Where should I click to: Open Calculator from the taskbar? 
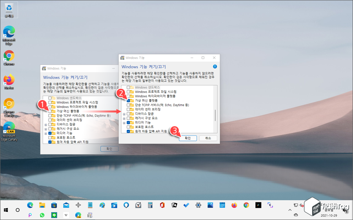[150, 205]
